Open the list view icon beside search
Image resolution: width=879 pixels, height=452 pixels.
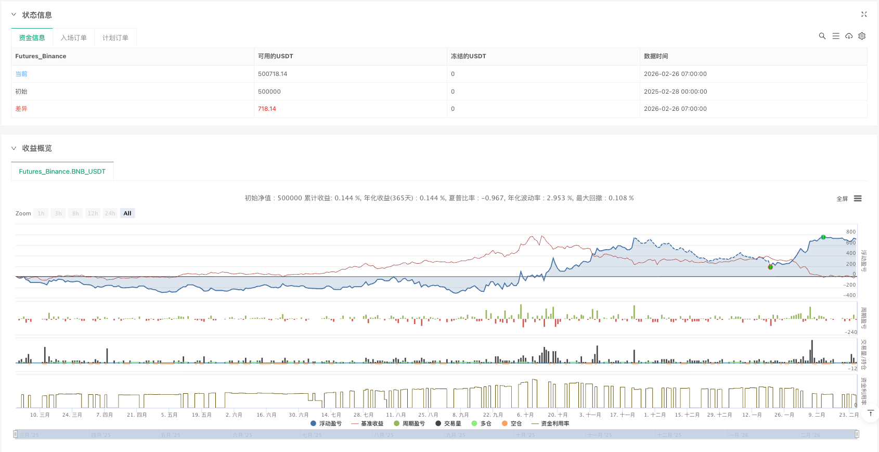tap(836, 36)
